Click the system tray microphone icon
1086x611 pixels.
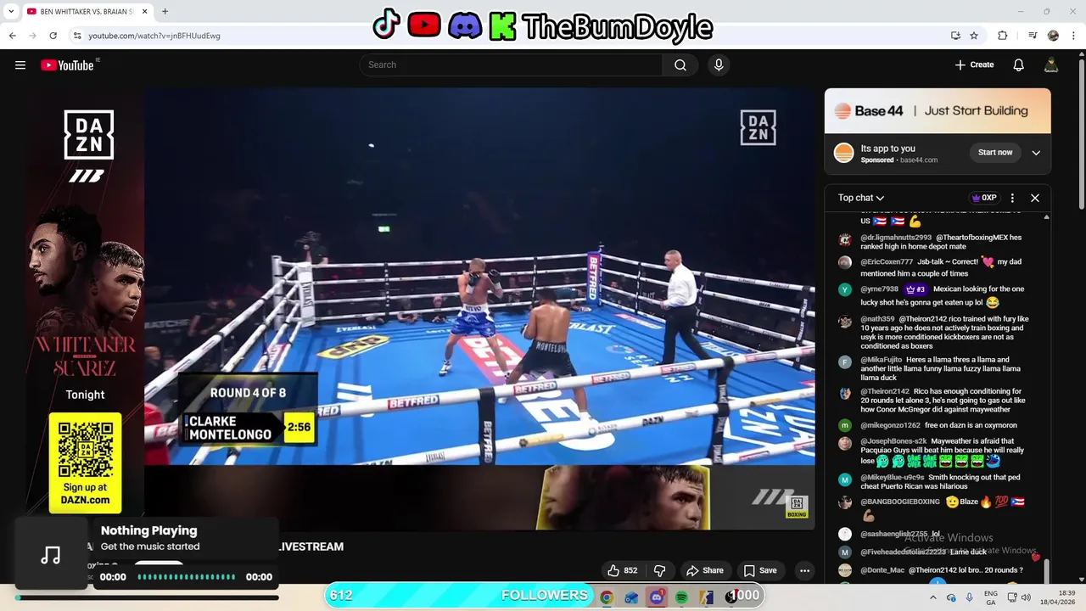point(970,597)
